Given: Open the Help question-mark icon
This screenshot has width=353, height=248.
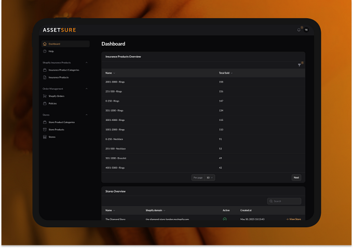Looking at the screenshot, I should coord(45,51).
